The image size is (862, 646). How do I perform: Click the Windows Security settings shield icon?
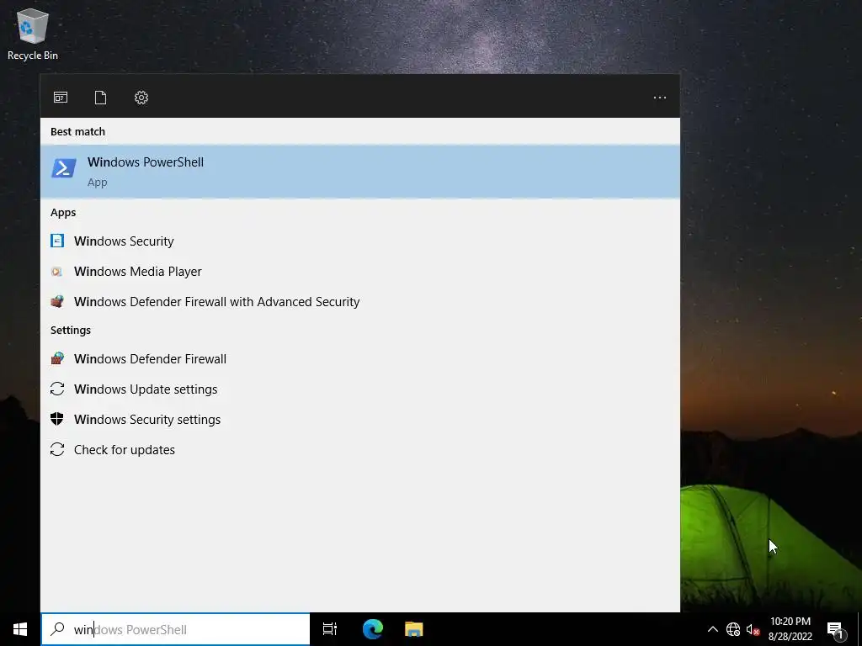pyautogui.click(x=57, y=419)
